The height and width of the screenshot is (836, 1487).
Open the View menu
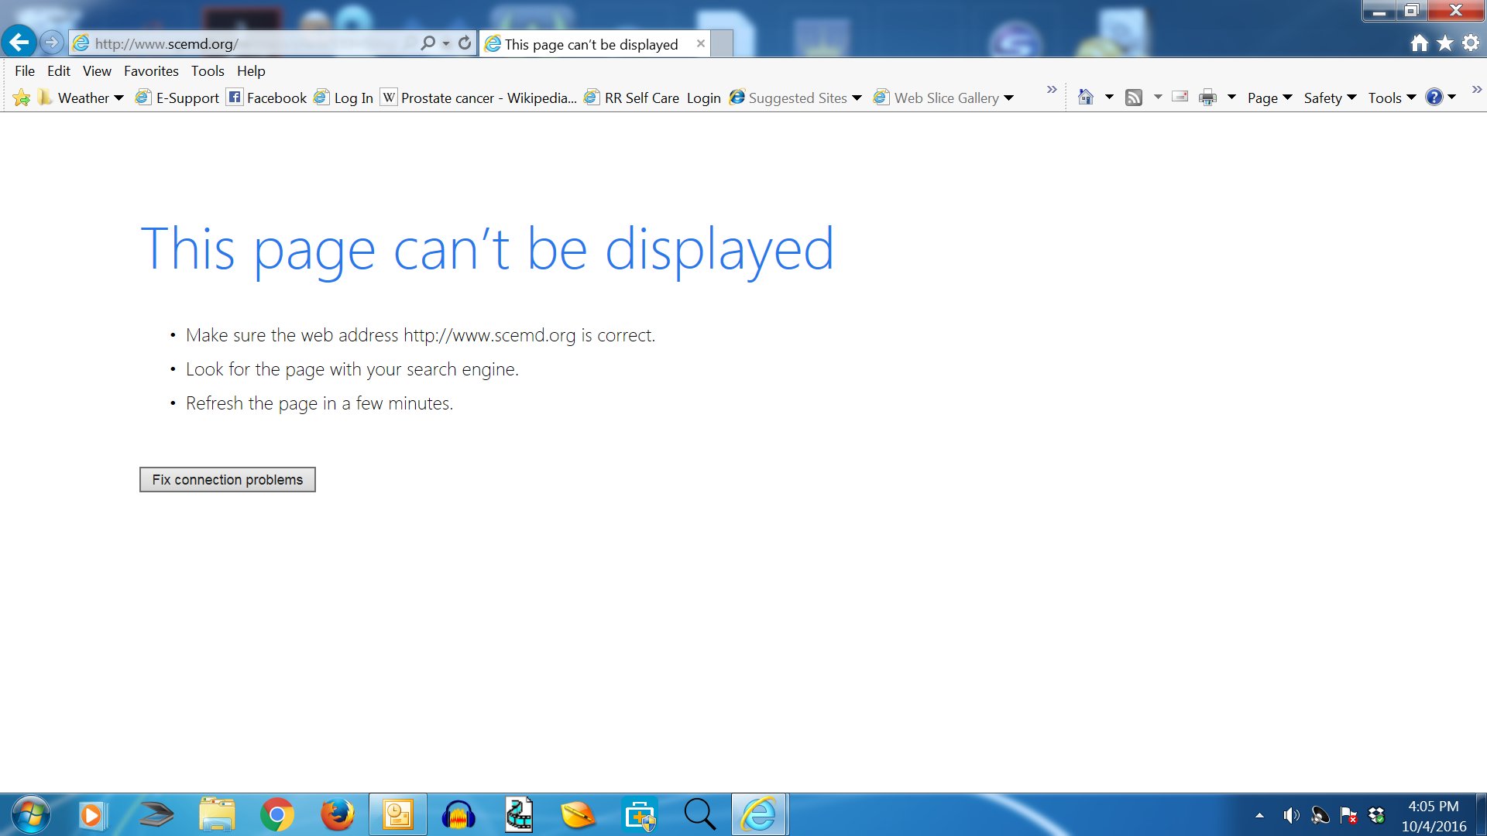[97, 70]
